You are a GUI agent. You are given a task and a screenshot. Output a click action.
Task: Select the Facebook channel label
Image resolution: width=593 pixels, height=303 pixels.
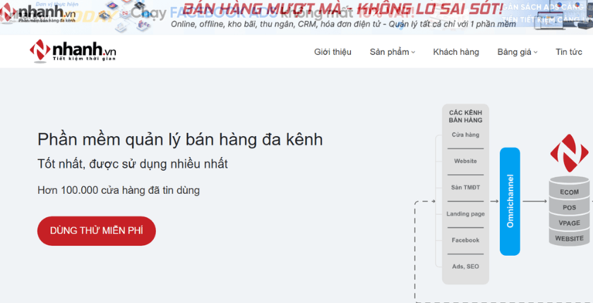[465, 240]
